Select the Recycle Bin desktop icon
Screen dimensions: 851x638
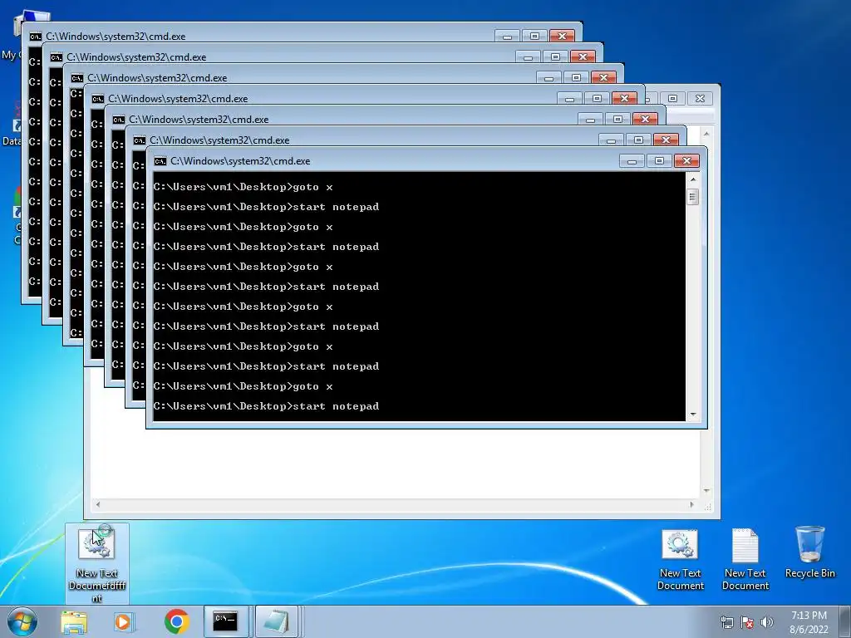809,552
